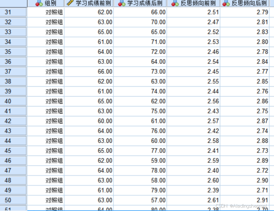The image size is (274, 211).
Task: Click the 学习成绩后测 column header
Action: (x=140, y=3)
